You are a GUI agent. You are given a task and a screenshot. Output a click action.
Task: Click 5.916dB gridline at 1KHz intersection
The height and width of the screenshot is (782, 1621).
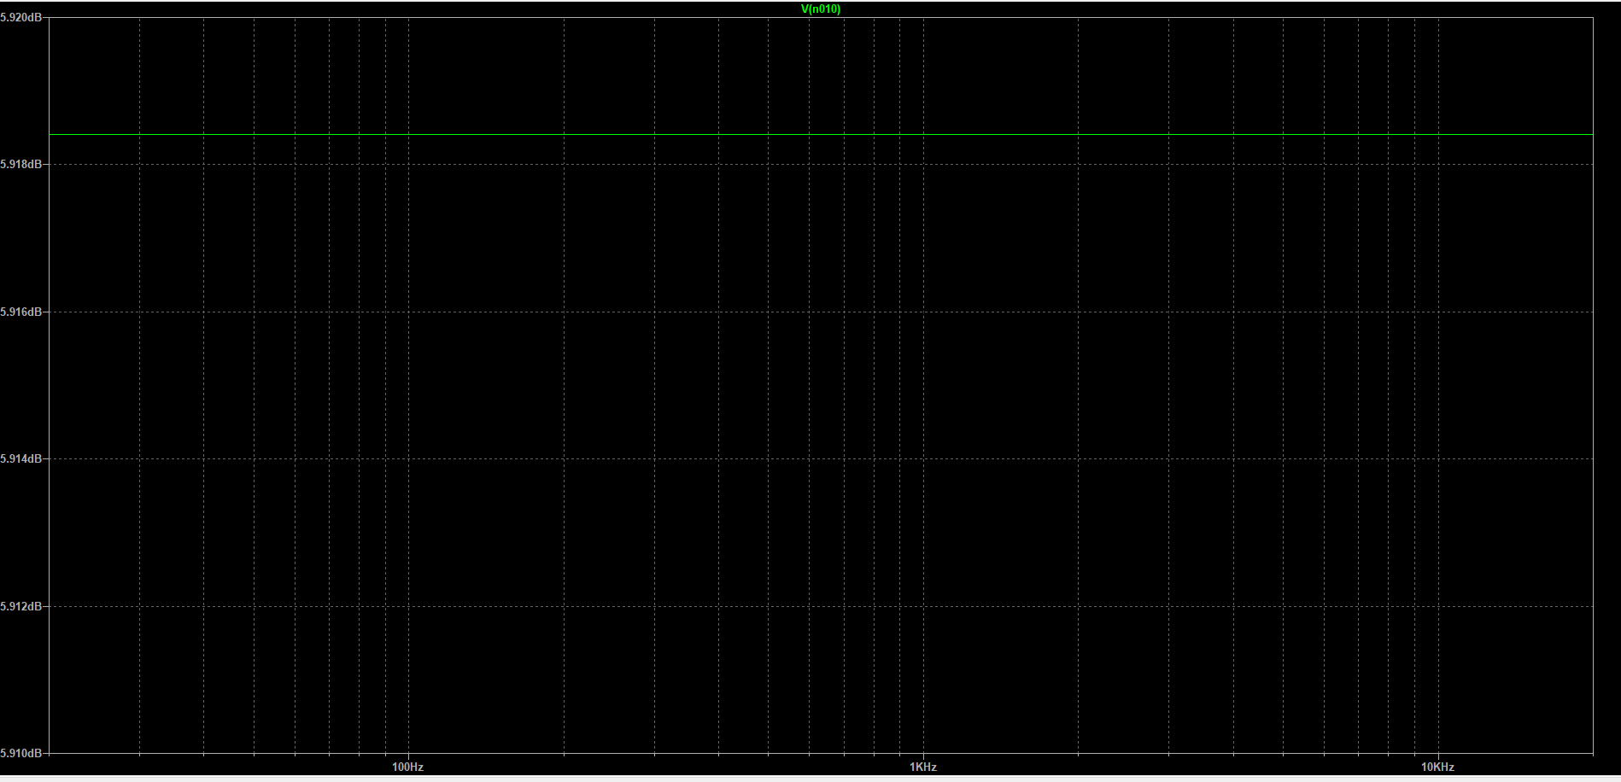tap(923, 312)
